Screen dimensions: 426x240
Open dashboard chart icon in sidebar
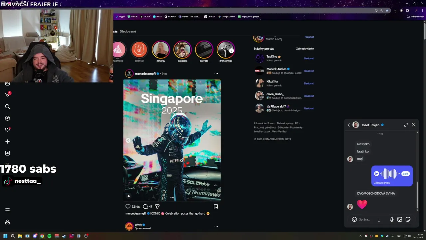point(8,153)
